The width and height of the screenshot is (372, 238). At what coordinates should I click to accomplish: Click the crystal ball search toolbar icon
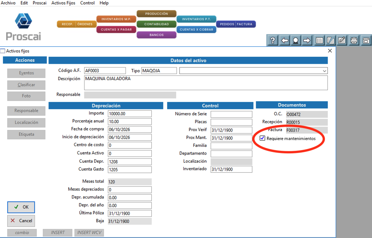click(295, 40)
